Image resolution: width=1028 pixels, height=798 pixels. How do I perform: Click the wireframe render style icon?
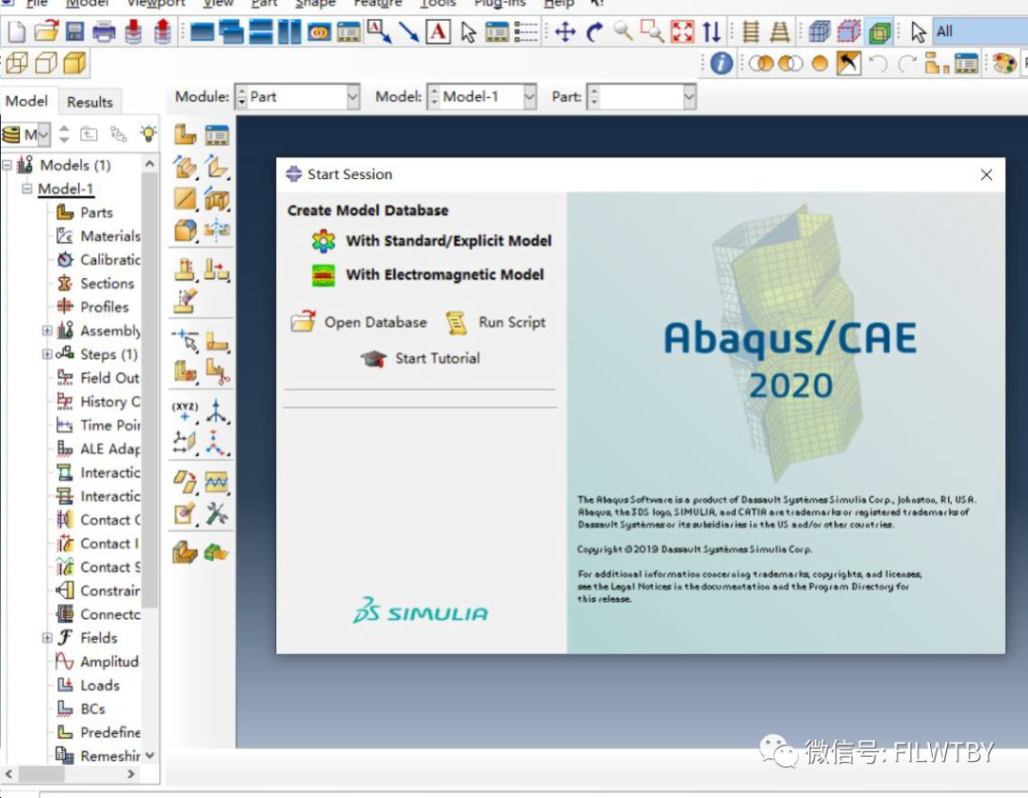[x=16, y=64]
